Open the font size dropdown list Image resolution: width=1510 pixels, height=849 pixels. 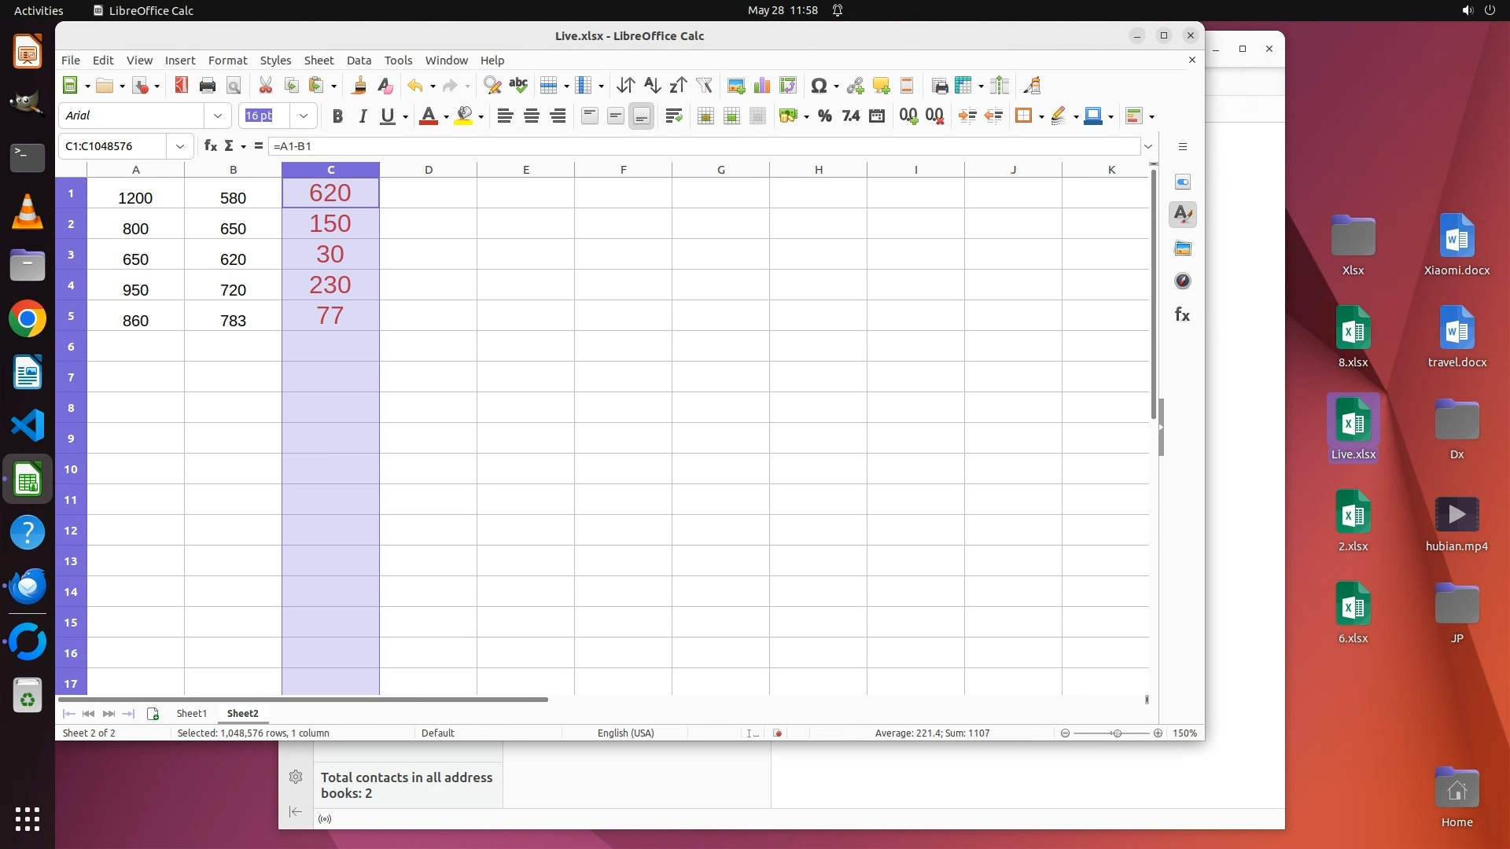[303, 116]
